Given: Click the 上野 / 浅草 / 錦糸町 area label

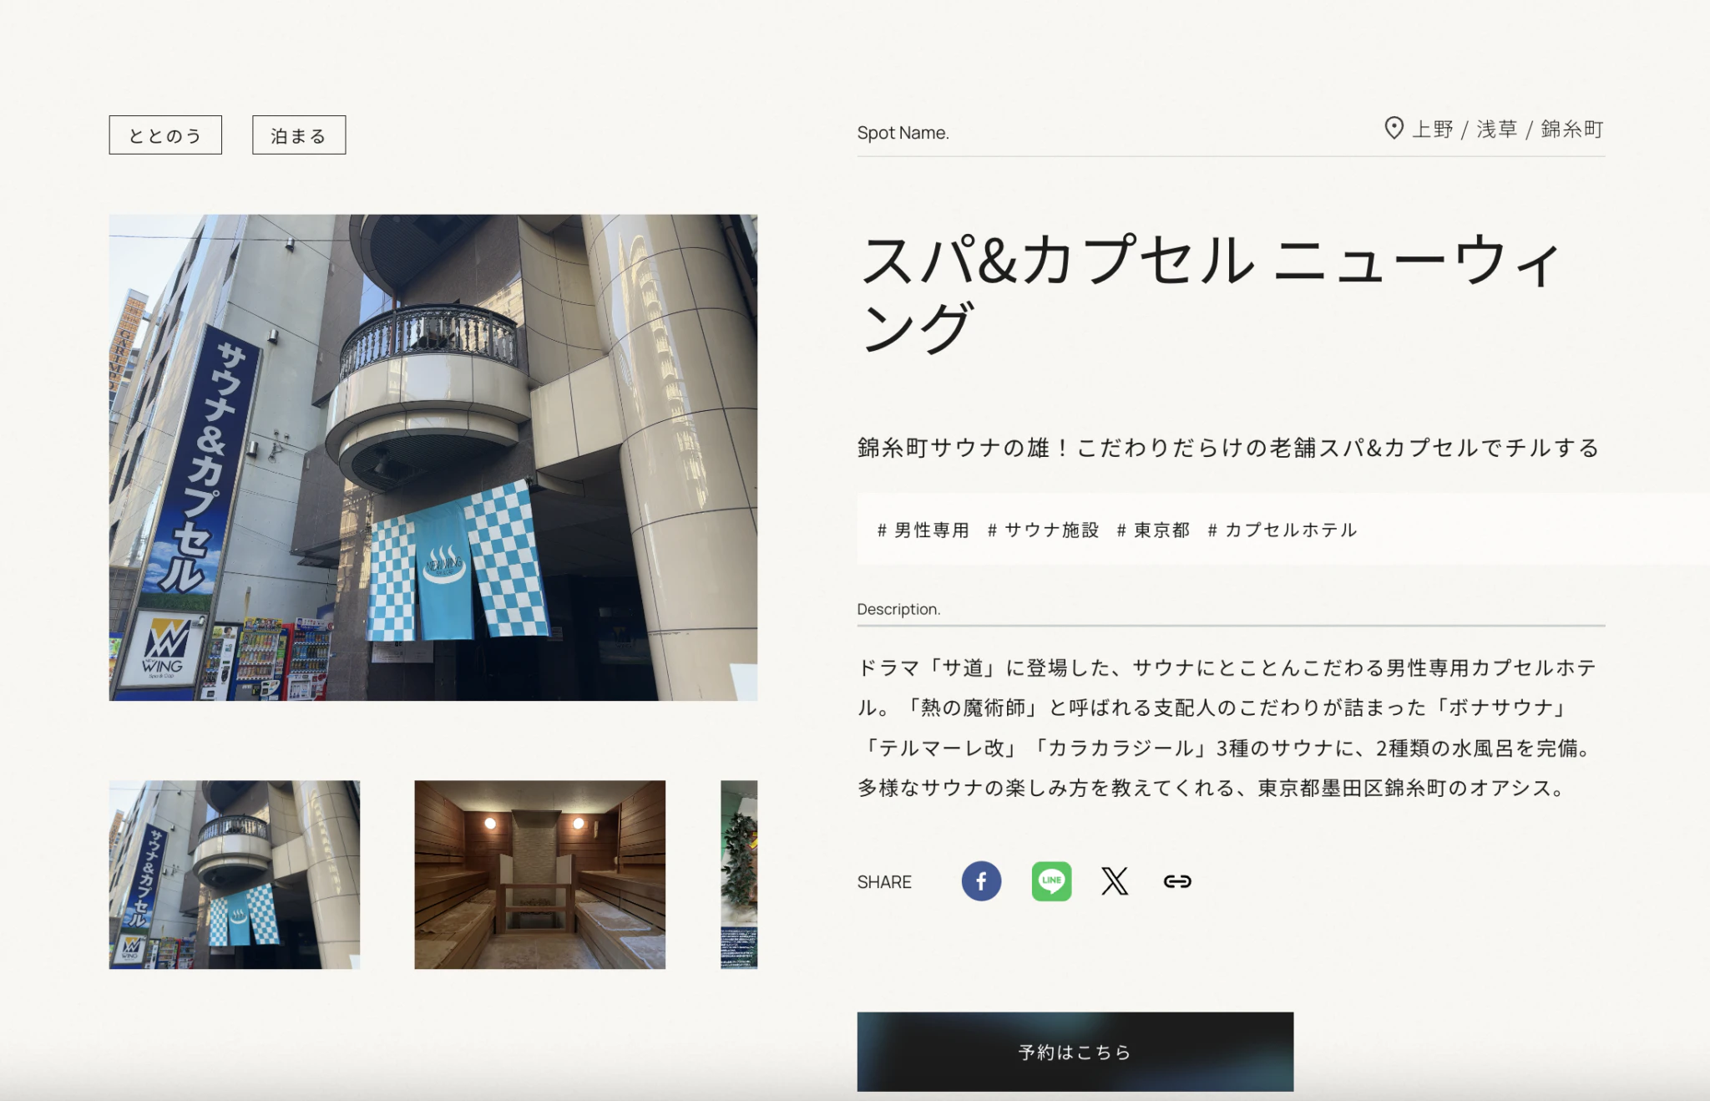Looking at the screenshot, I should tap(1507, 129).
